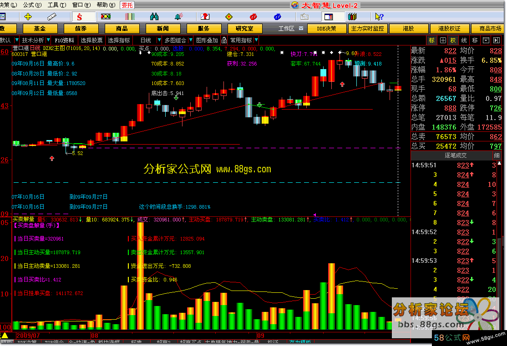This screenshot has height=346, width=507.
Task: Click the 港股 button
Action: pos(408,29)
